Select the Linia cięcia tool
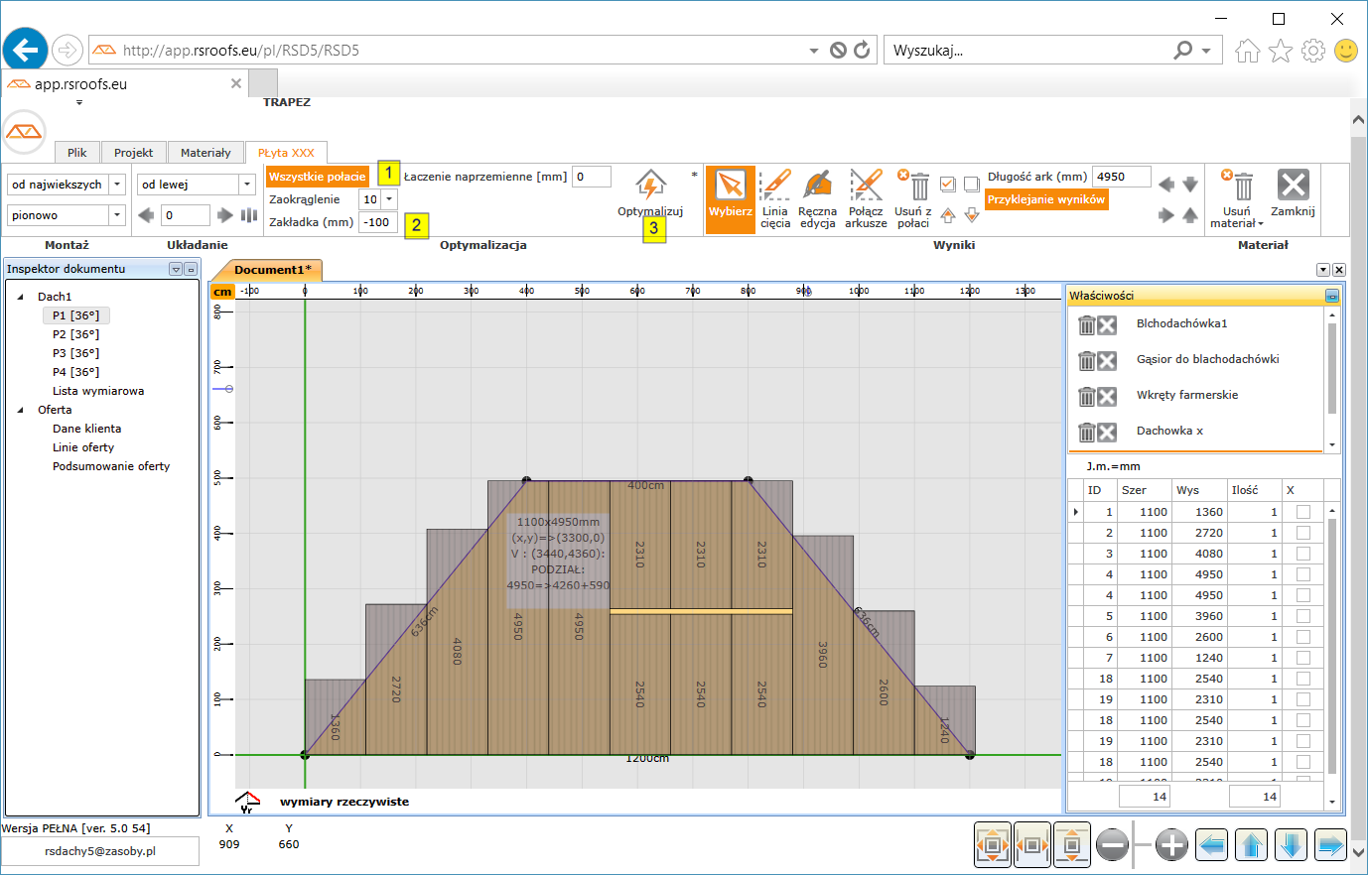Screen dimensions: 1368x875 click(774, 186)
